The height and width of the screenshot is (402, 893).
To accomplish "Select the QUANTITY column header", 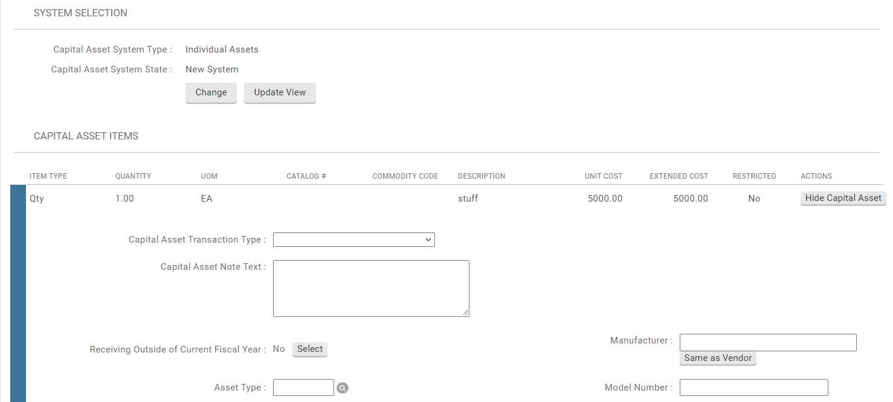I will tap(133, 176).
